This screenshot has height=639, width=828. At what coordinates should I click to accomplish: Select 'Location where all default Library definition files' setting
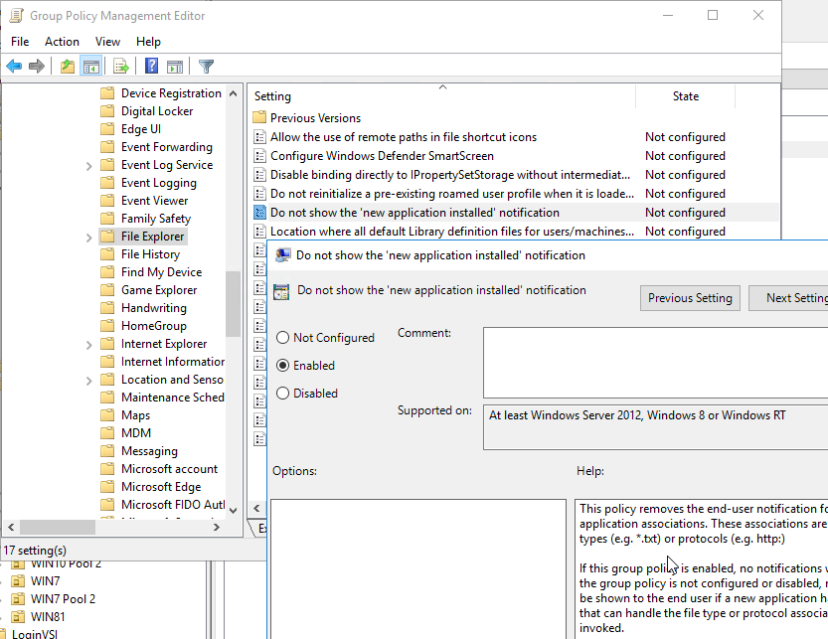pyautogui.click(x=452, y=232)
